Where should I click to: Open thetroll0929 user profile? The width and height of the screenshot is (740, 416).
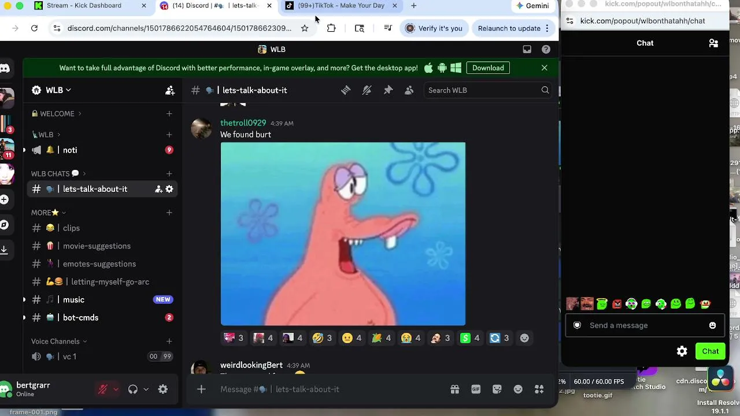point(243,123)
